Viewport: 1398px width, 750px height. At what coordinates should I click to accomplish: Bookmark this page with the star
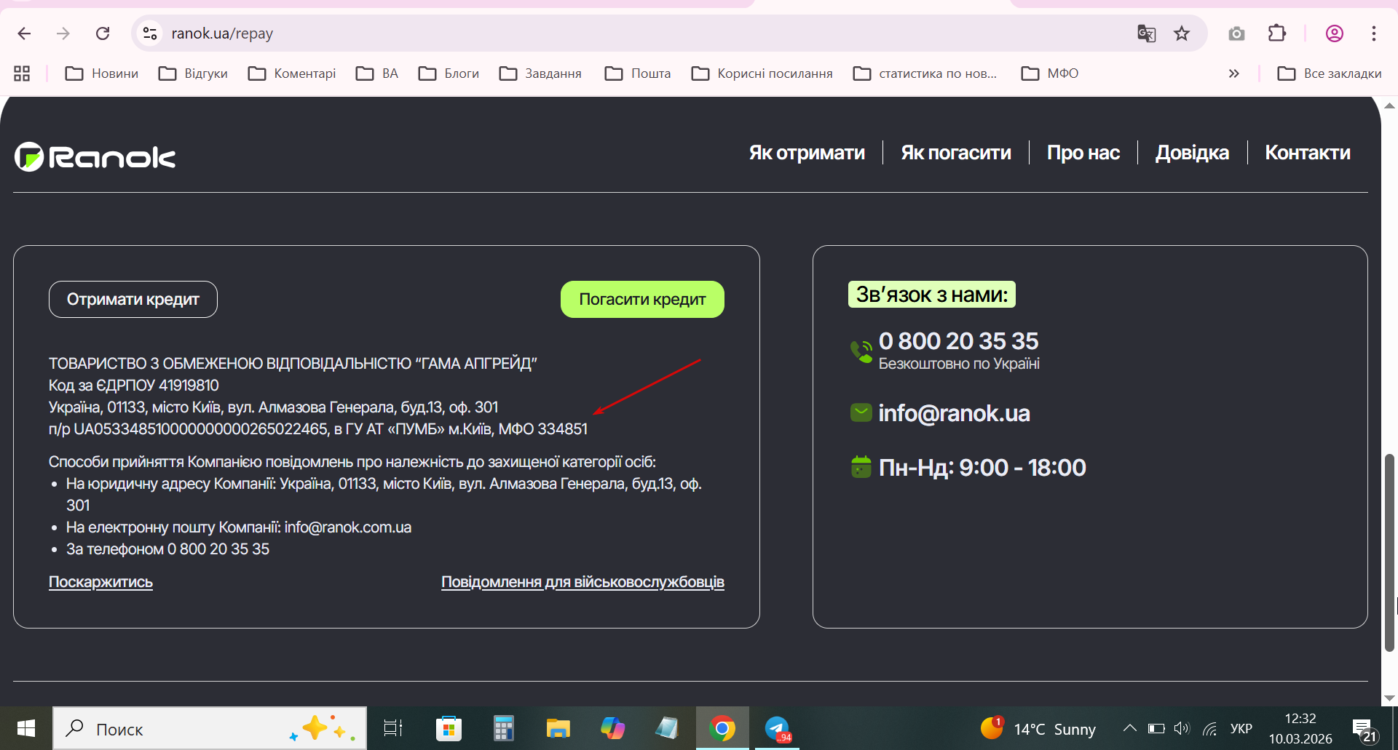coord(1182,33)
